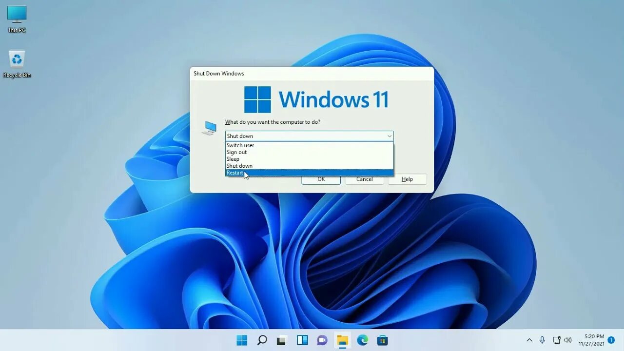Choose Restart from the list
The image size is (624, 351).
(x=309, y=173)
